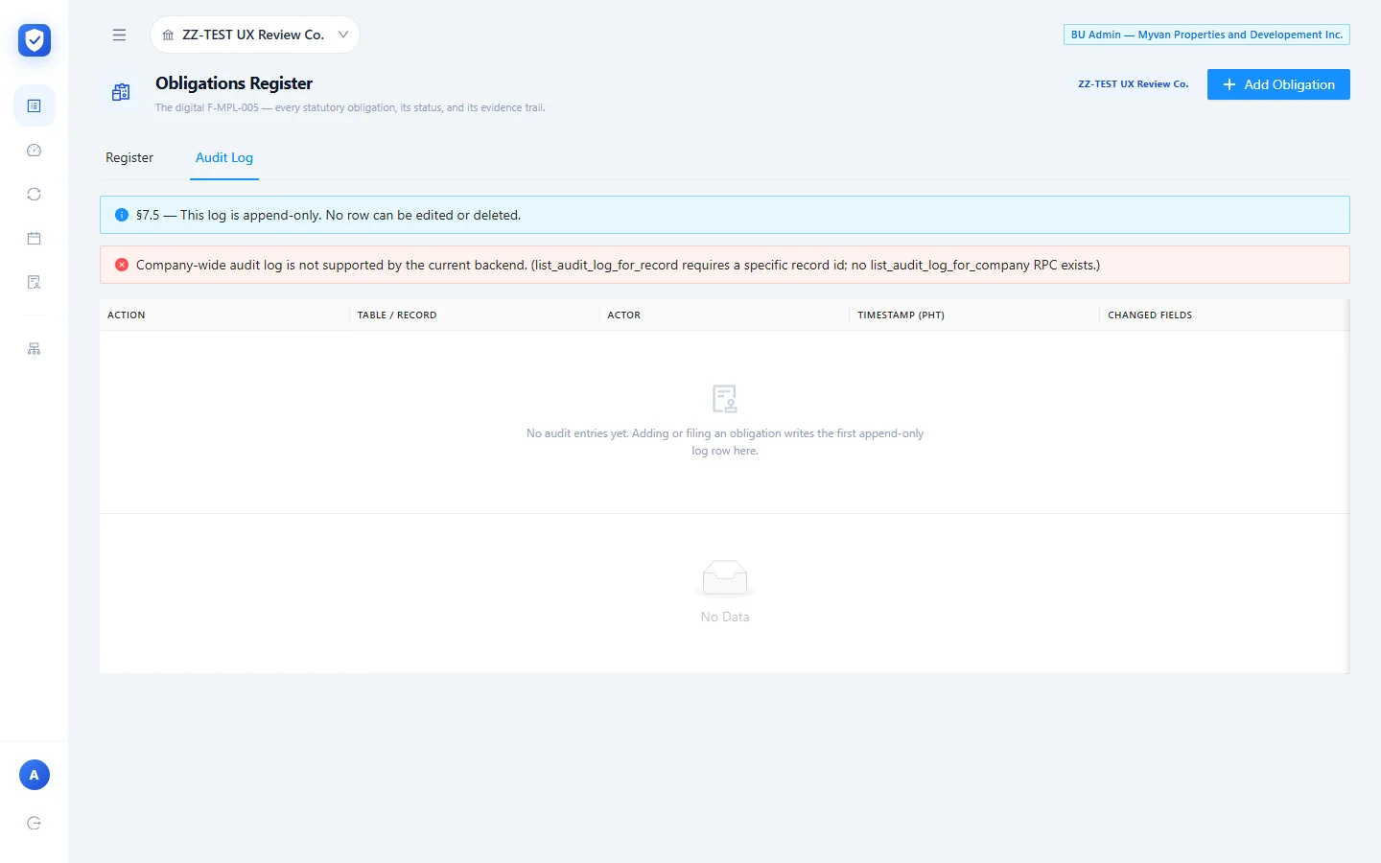Image resolution: width=1381 pixels, height=863 pixels.
Task: Open the sync cycle sidebar icon
Action: coord(35,194)
